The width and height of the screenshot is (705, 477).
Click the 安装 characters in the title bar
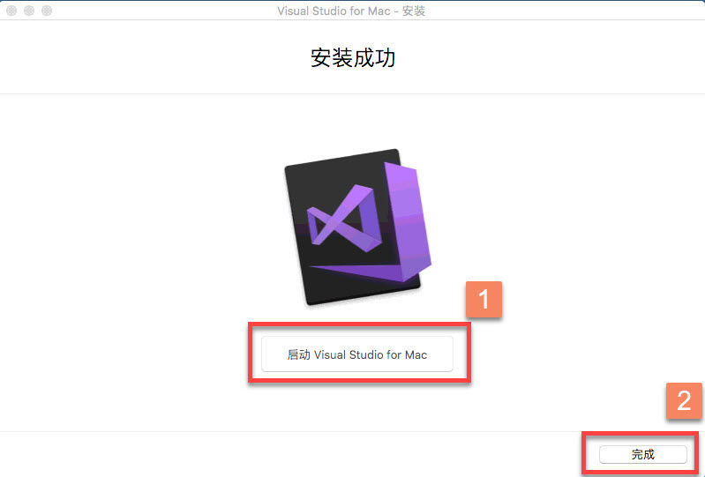[414, 11]
